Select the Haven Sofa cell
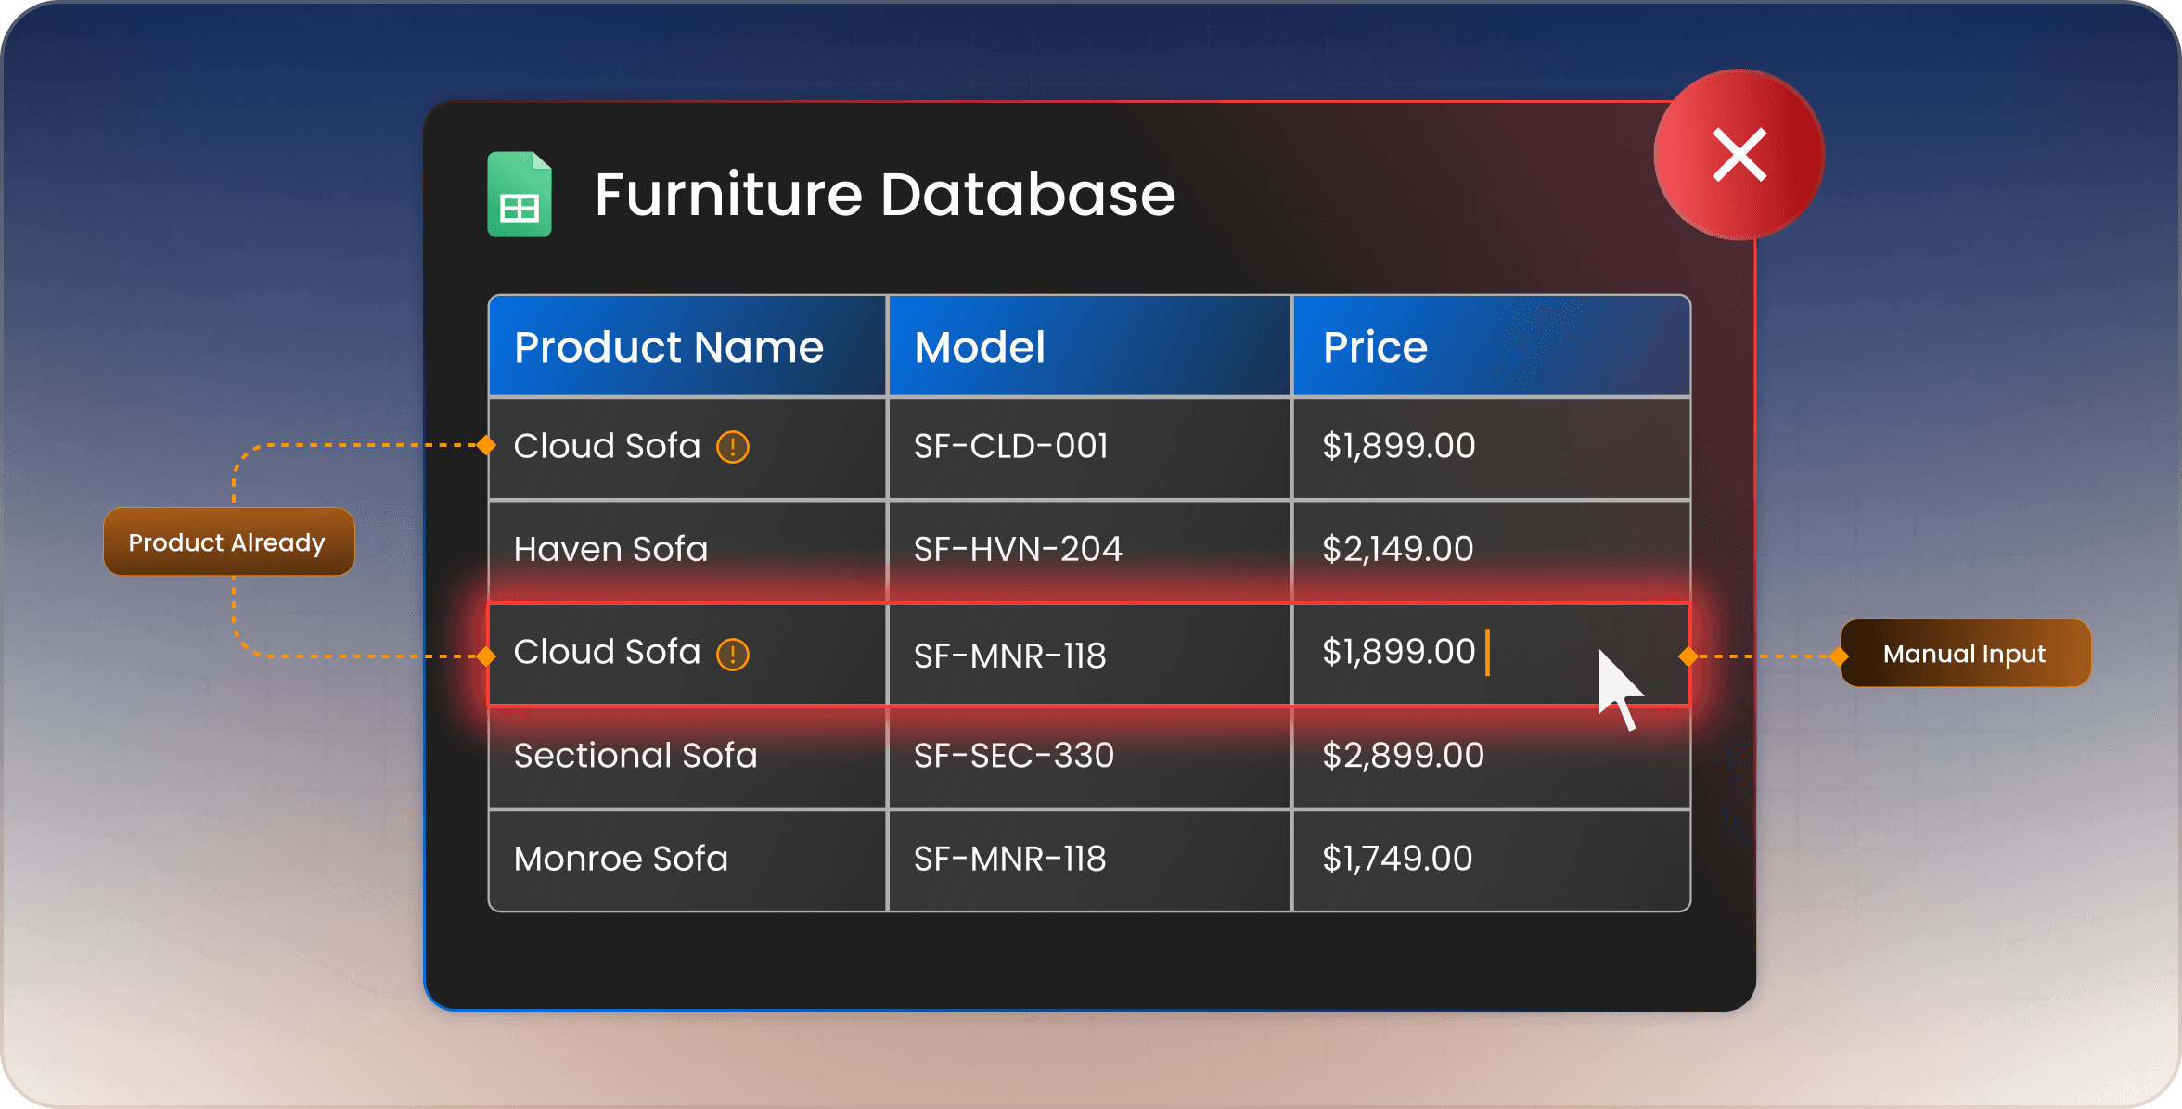 coord(687,551)
